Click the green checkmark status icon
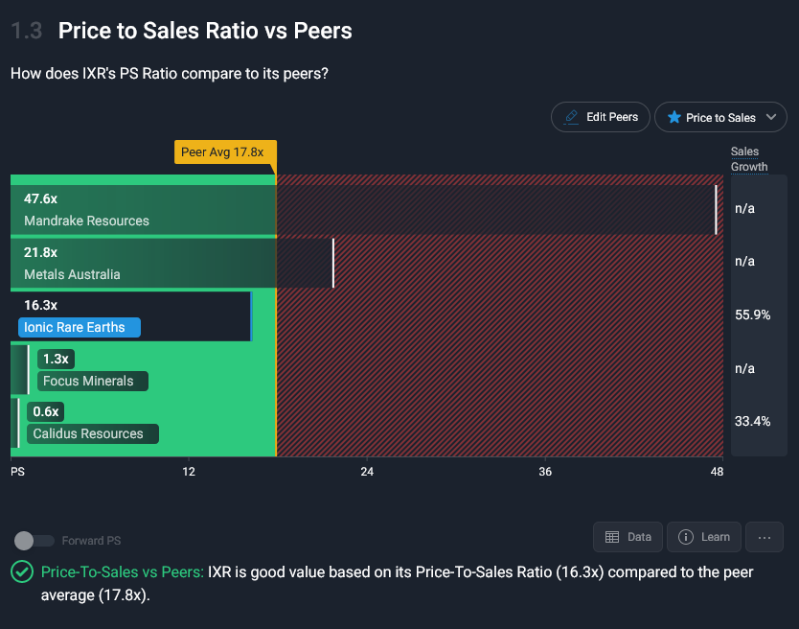Screen dimensions: 799x629 [x=22, y=571]
